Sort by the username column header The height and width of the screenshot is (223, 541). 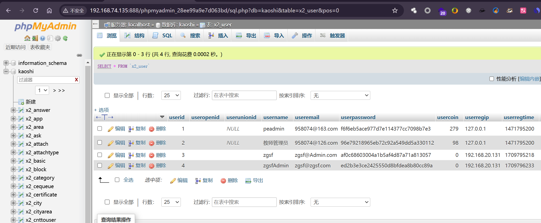click(x=275, y=117)
